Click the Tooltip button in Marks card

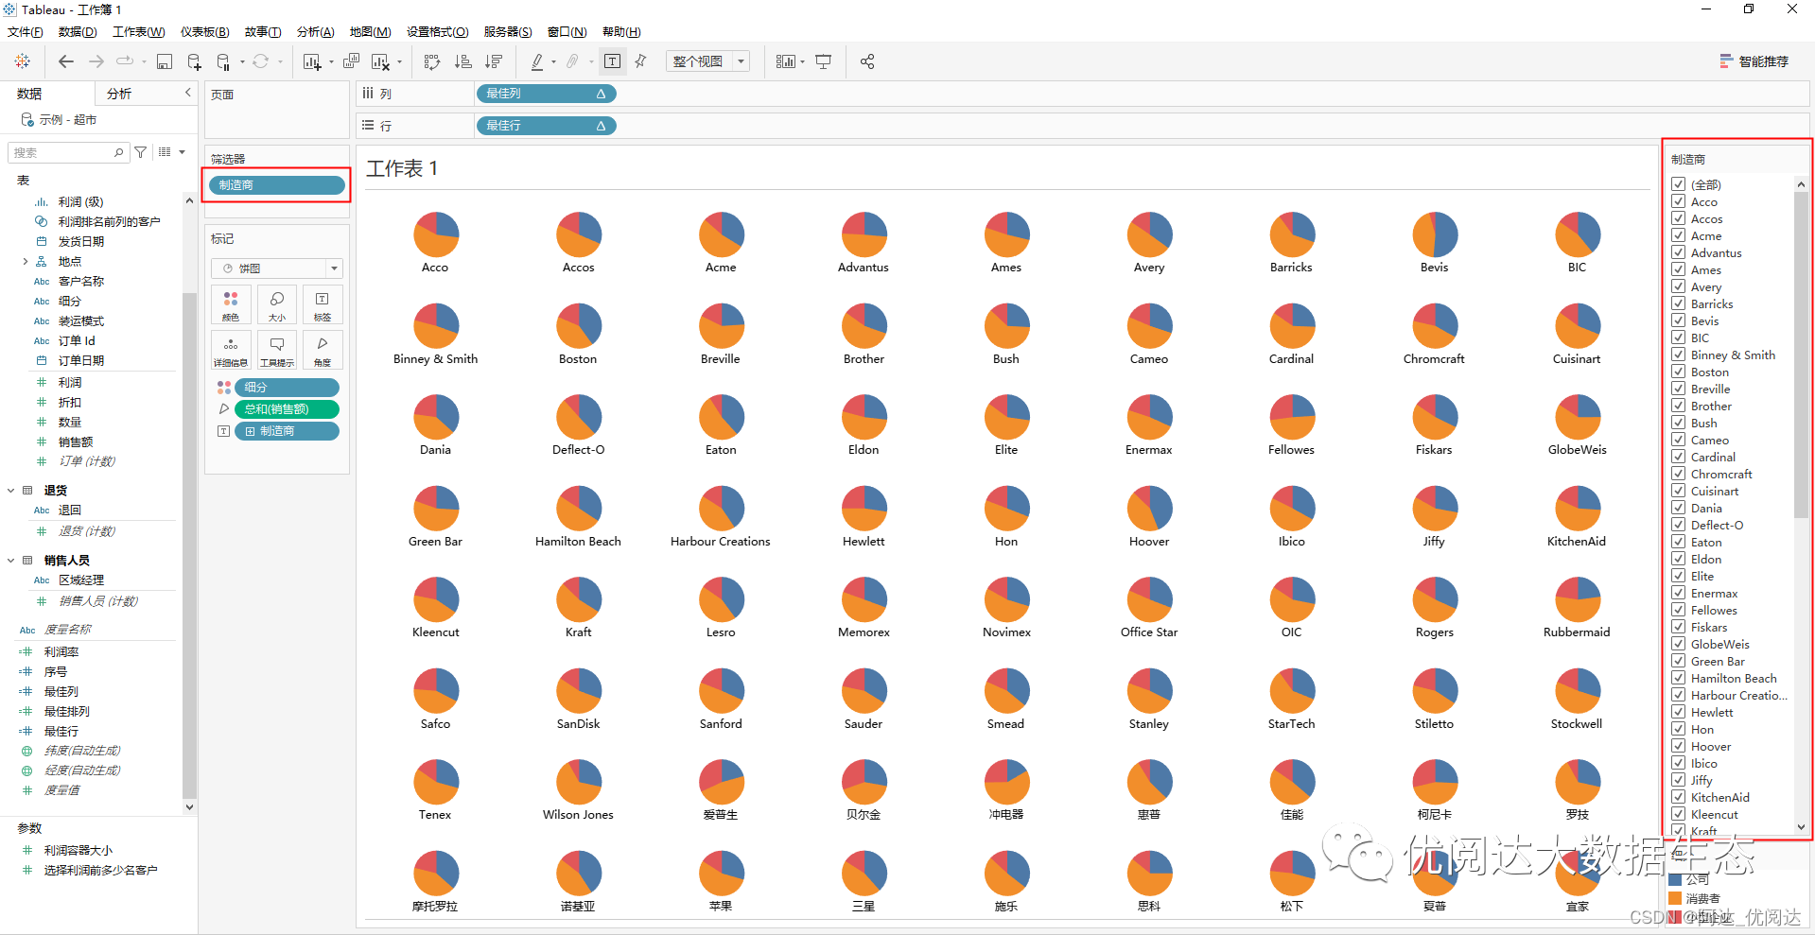tap(277, 350)
